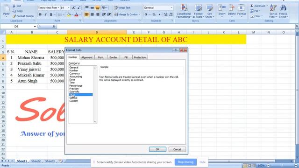299x168 pixels.
Task: Click the red Font Color button
Action: pos(77,14)
